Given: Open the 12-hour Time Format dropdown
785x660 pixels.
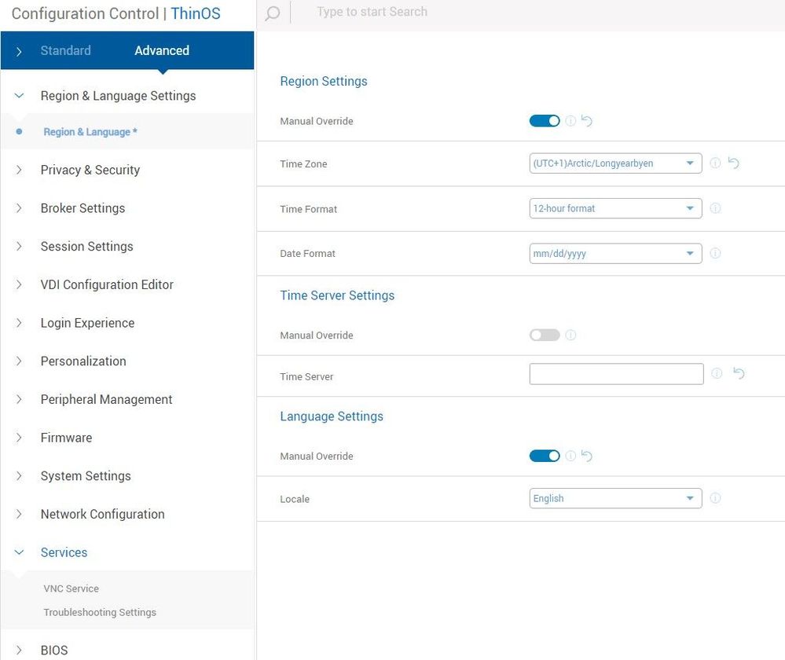Looking at the screenshot, I should (616, 208).
